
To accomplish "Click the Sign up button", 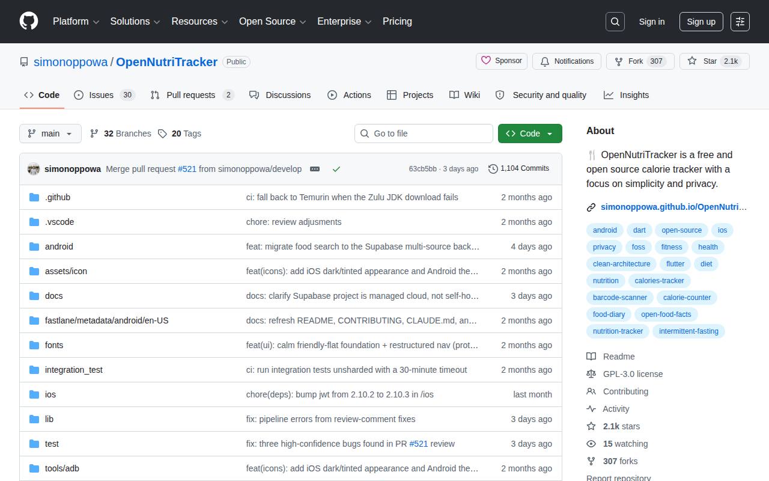I will click(701, 22).
